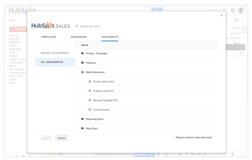252x160 pixels.
Task: Click the HubSpot Sales logo
Action: point(51,26)
